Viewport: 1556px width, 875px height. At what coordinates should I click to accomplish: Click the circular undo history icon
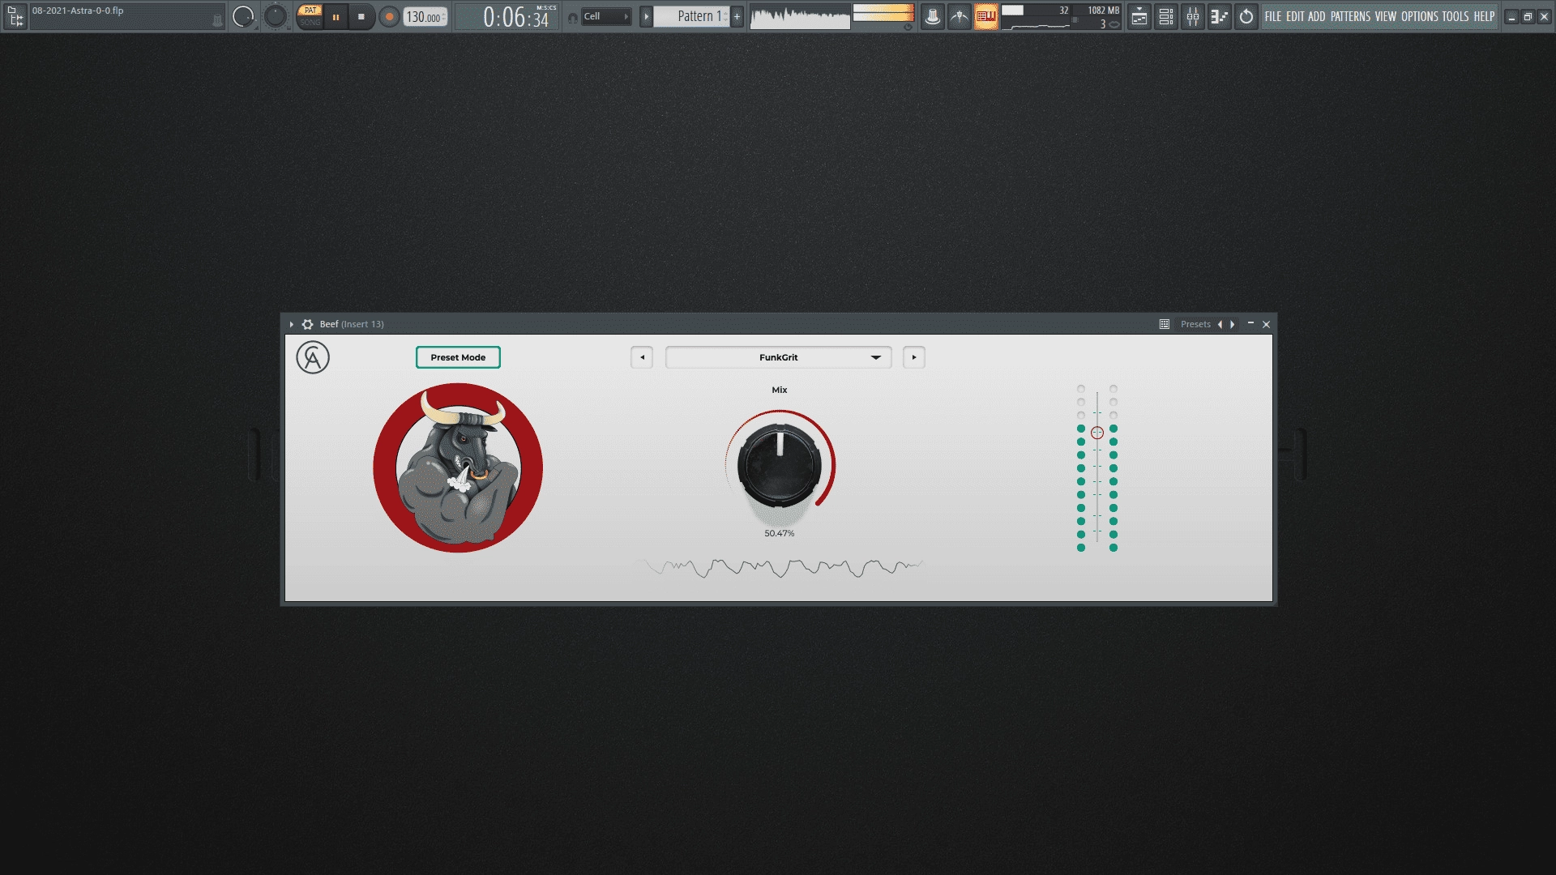(x=1246, y=16)
